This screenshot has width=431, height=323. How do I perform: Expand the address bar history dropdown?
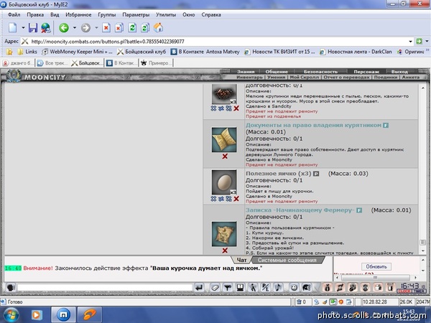(410, 42)
